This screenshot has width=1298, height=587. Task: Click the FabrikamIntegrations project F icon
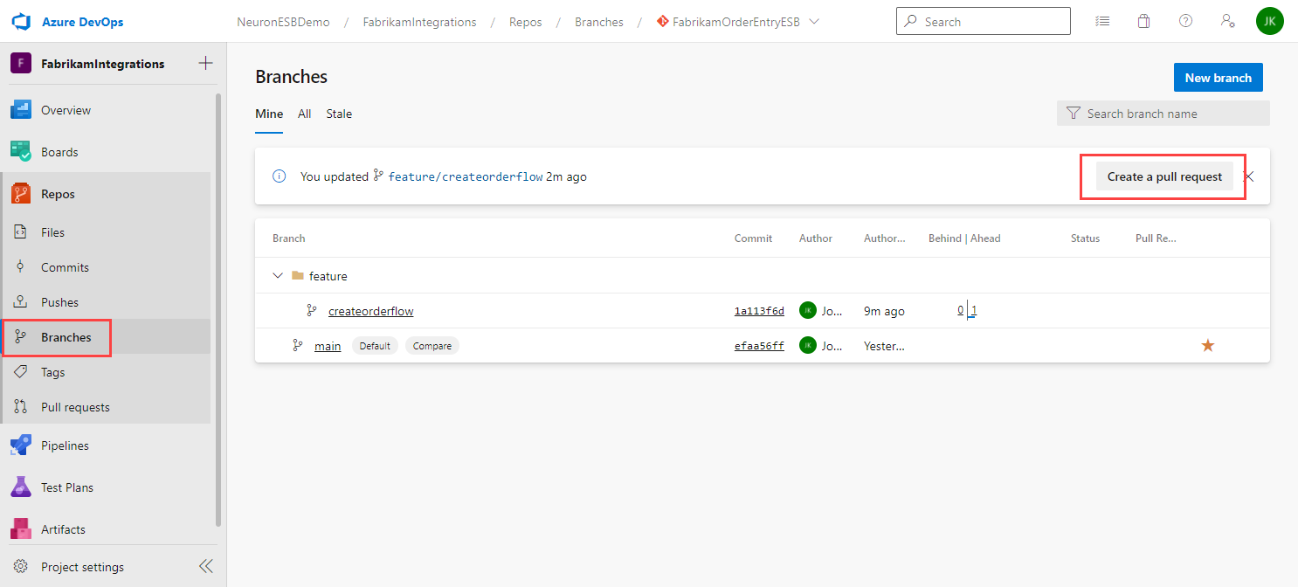click(x=21, y=63)
